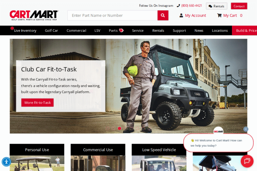The image size is (257, 171).
Task: Click the chat welcome message bubble
Action: click(218, 143)
